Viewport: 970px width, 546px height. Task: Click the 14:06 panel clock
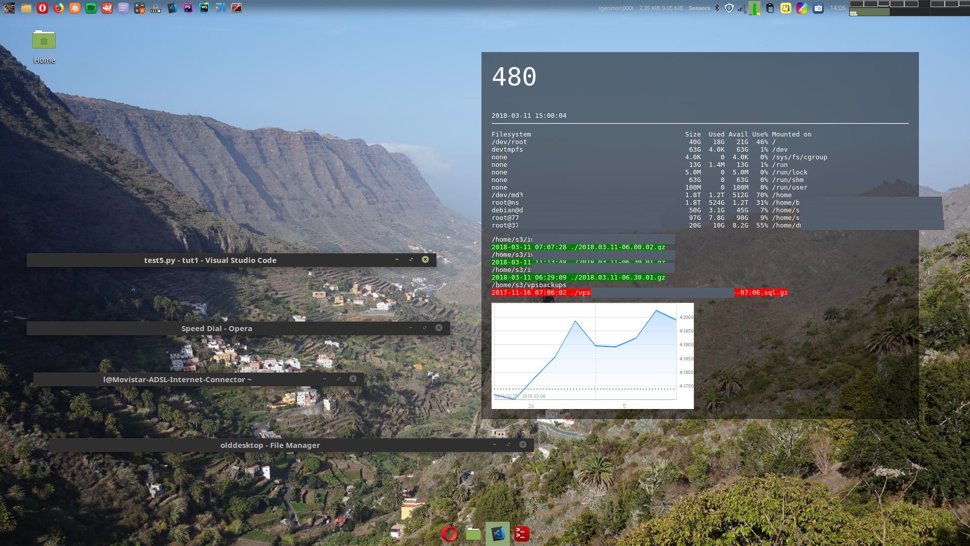click(837, 8)
